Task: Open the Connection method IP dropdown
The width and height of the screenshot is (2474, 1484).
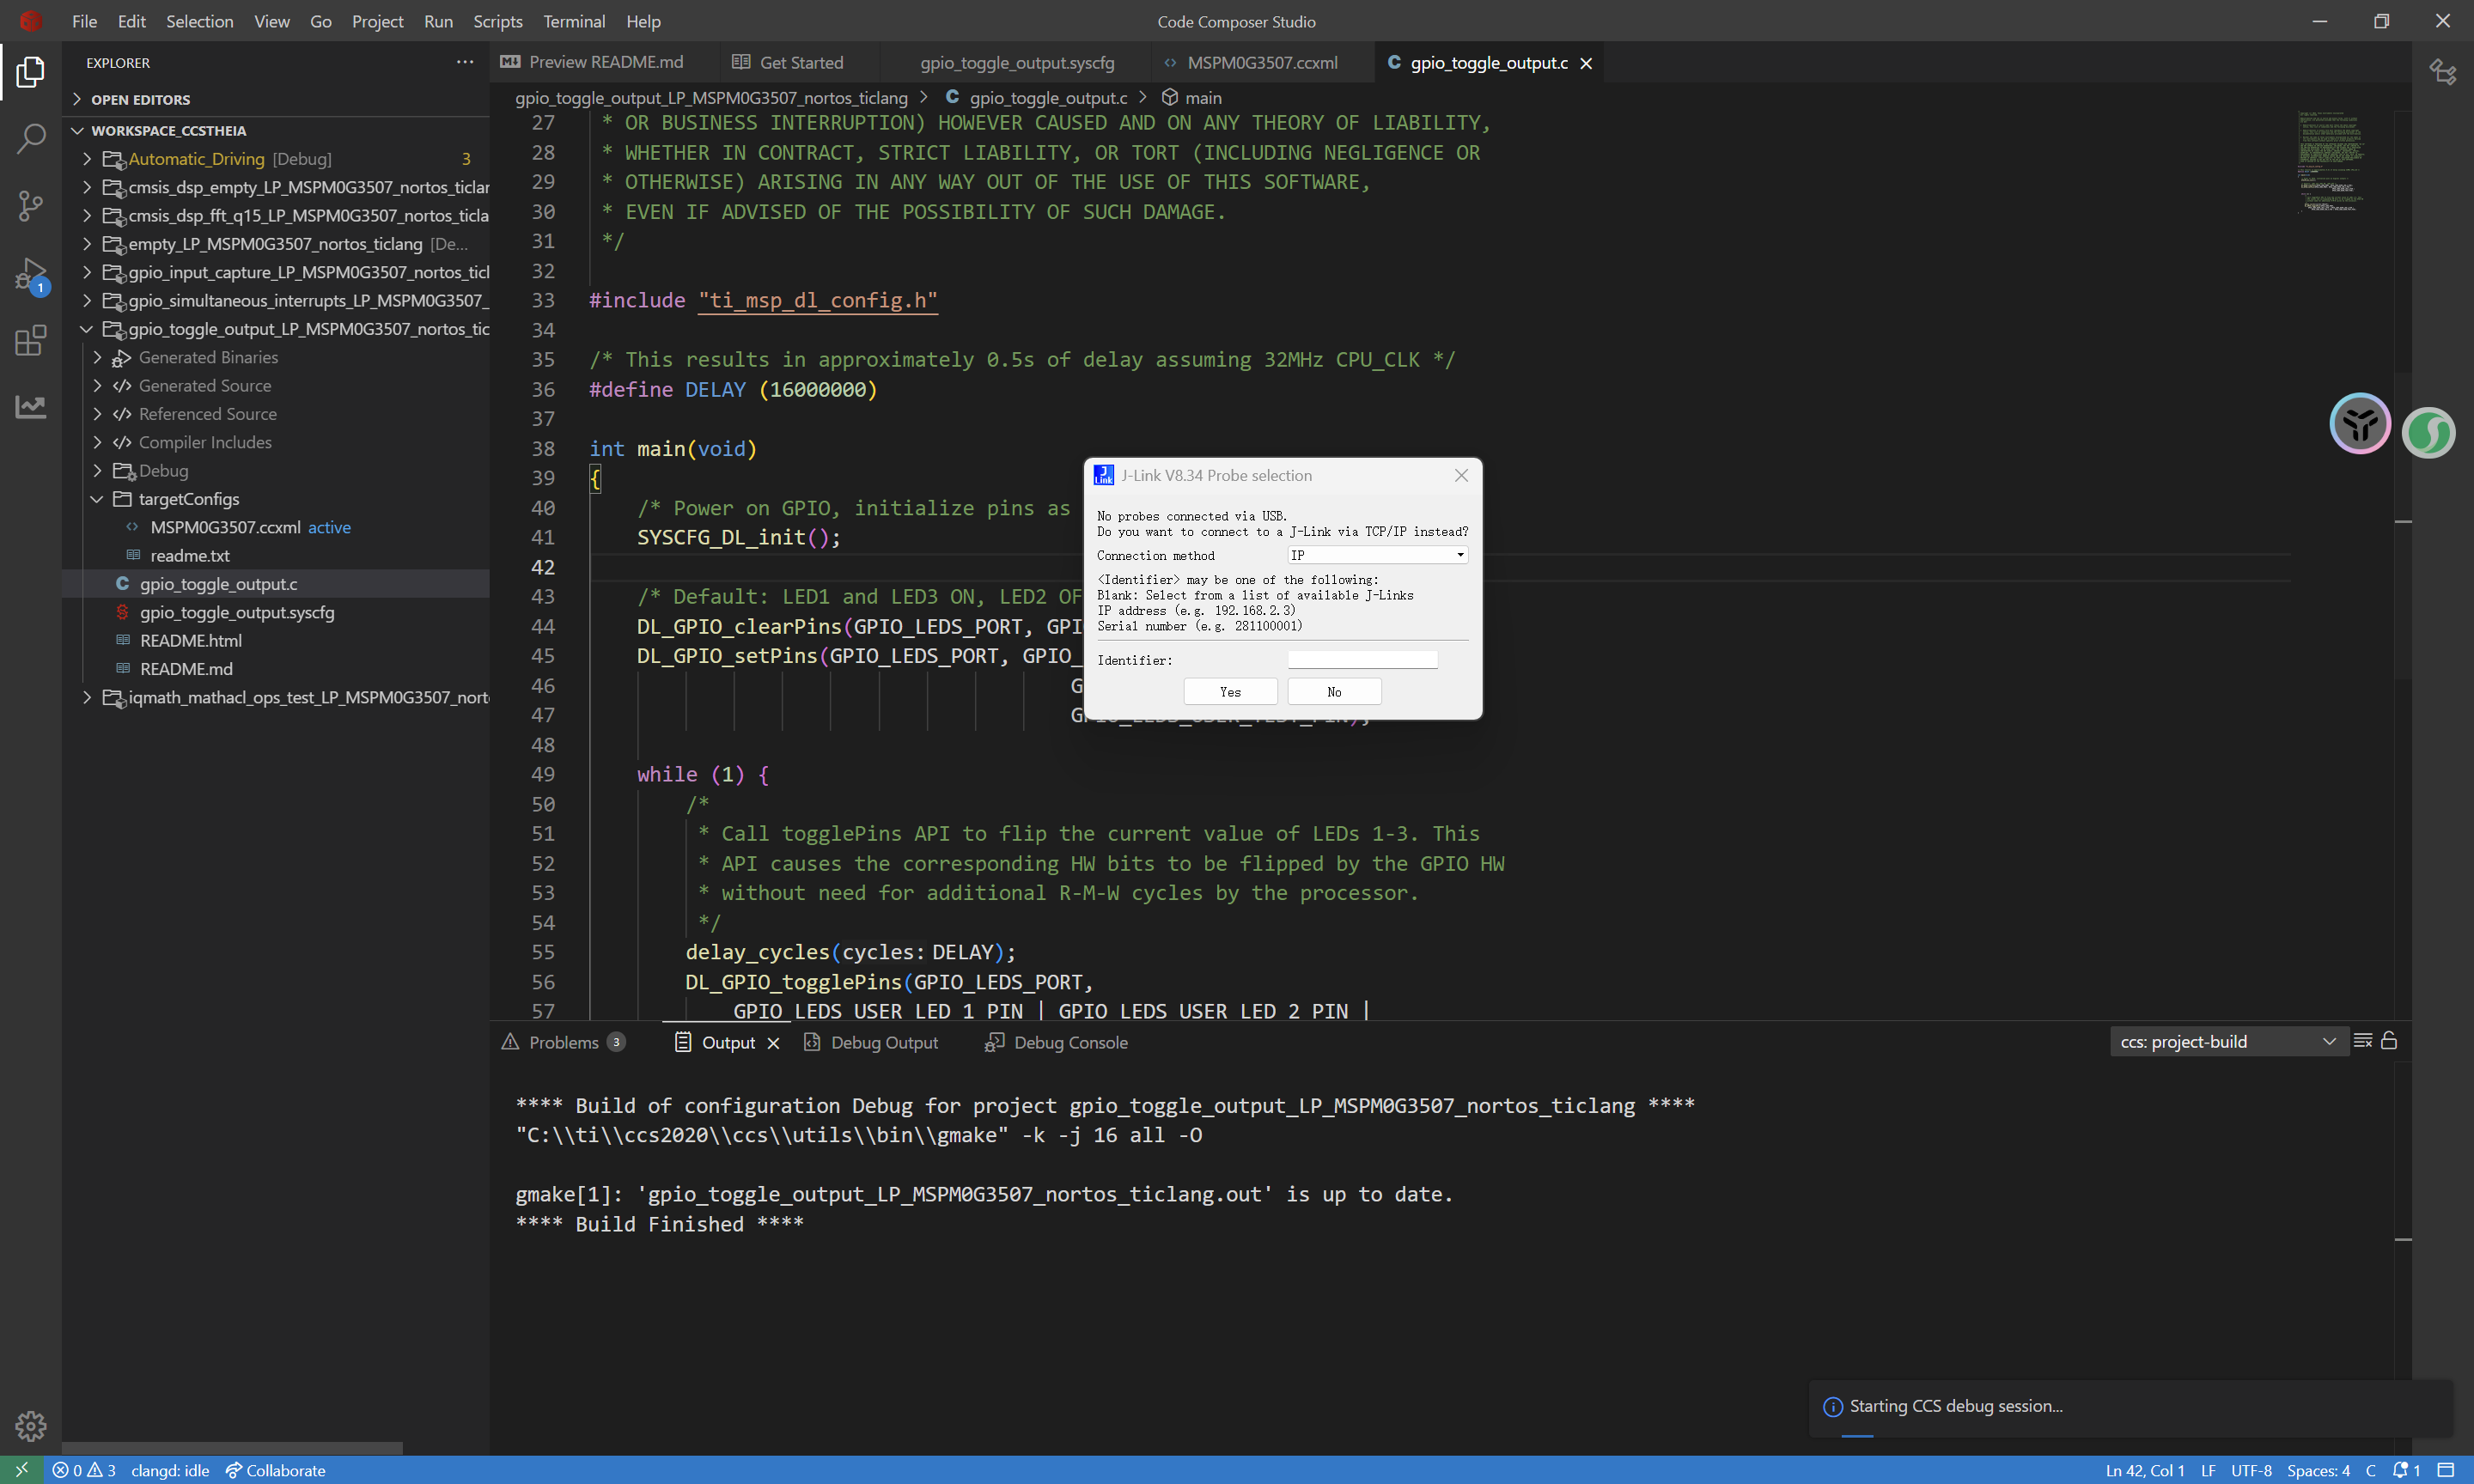Action: point(1377,555)
